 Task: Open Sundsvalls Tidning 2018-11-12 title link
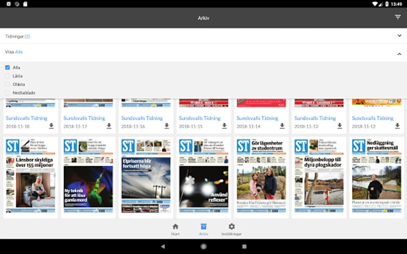(373, 118)
